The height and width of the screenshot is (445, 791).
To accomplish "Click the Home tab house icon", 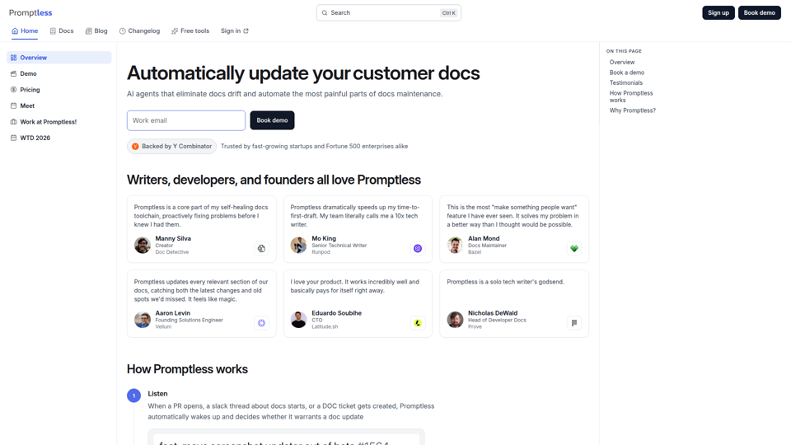I will [x=15, y=30].
